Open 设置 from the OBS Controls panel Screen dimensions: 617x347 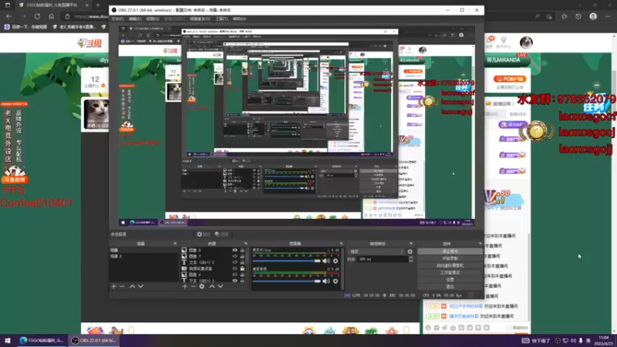[450, 280]
